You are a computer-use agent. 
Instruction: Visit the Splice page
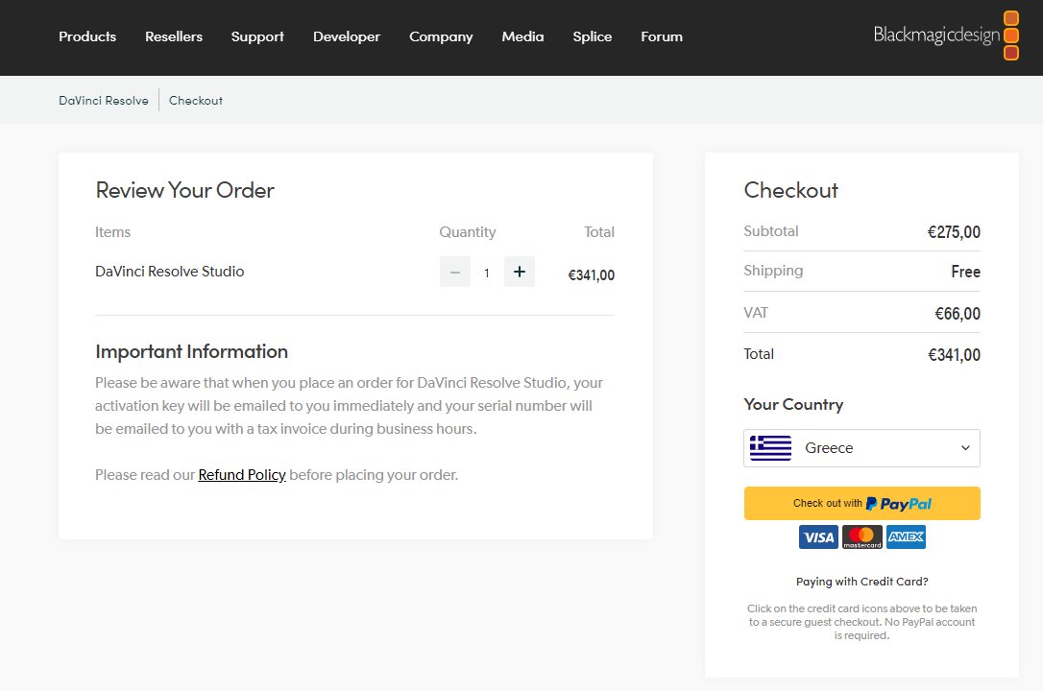coord(592,36)
